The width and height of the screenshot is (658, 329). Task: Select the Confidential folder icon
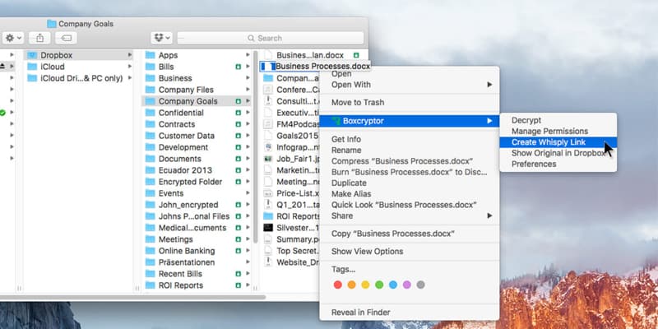click(151, 113)
